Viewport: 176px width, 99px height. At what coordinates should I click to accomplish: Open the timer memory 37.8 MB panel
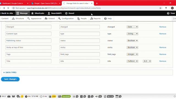[31, 96]
